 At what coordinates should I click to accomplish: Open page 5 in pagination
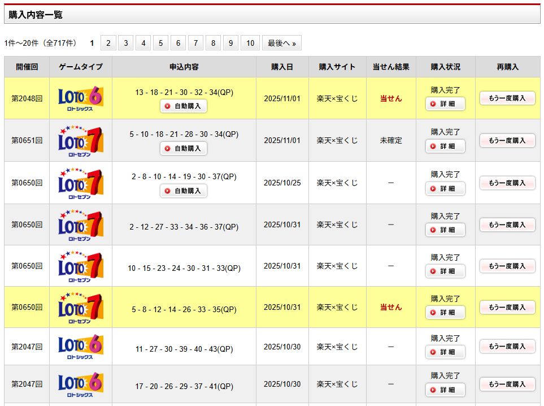pos(160,43)
